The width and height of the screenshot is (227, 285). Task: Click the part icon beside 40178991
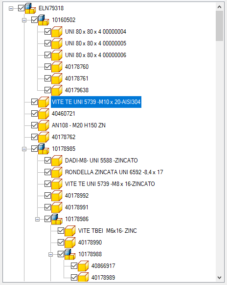(57, 207)
